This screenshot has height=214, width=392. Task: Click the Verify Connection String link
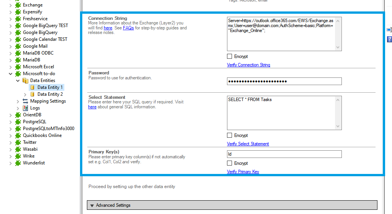[248, 65]
